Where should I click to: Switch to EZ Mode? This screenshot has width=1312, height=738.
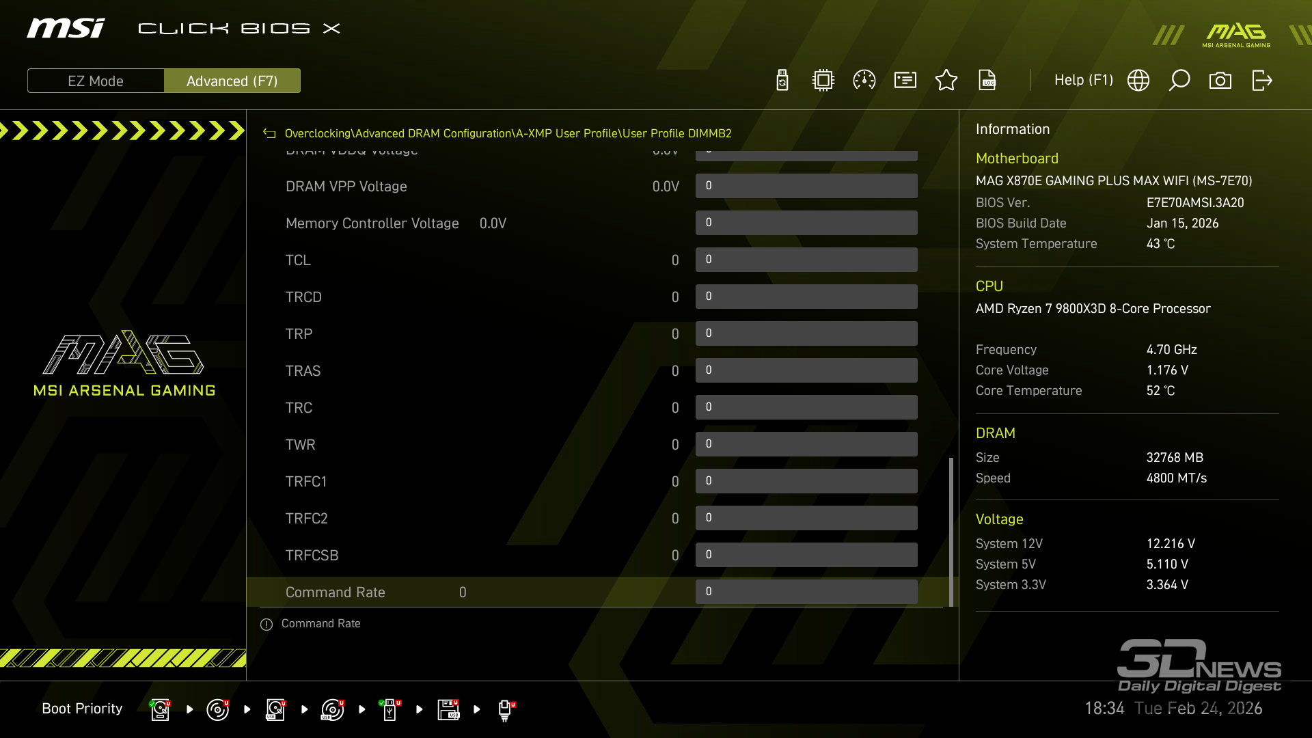click(x=96, y=81)
